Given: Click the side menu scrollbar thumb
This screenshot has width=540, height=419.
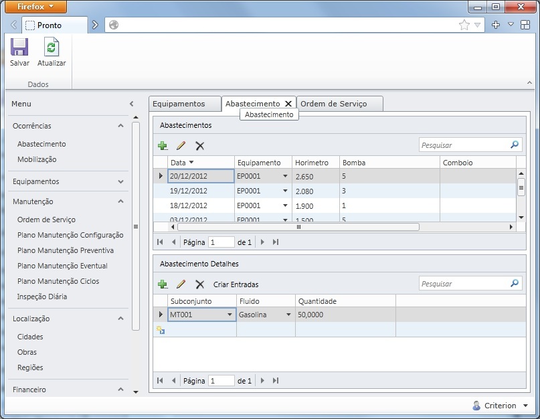Looking at the screenshot, I should [x=136, y=226].
